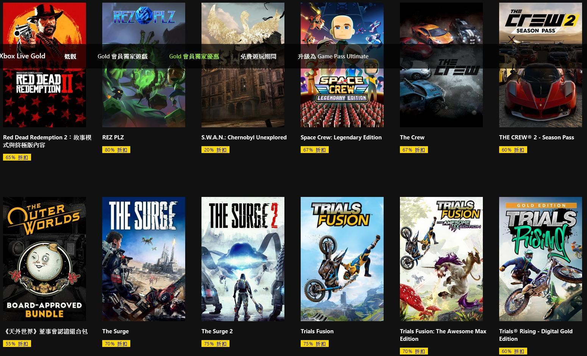Switch to the 概觀 tab

point(70,56)
